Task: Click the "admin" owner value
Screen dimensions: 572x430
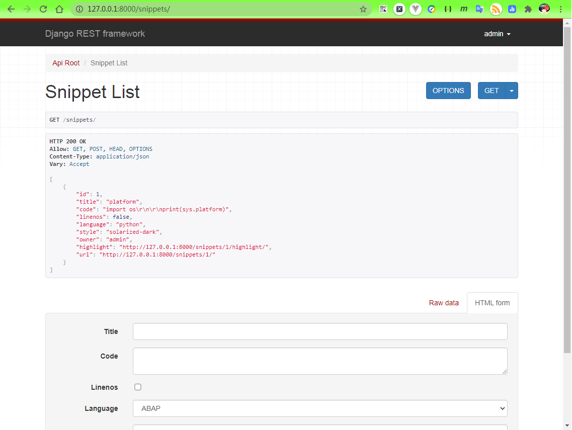Action: 118,239
